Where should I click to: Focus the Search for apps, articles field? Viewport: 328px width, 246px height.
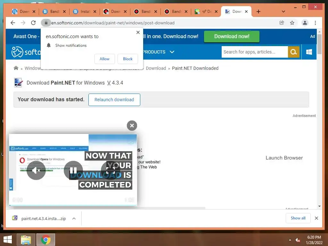point(255,52)
